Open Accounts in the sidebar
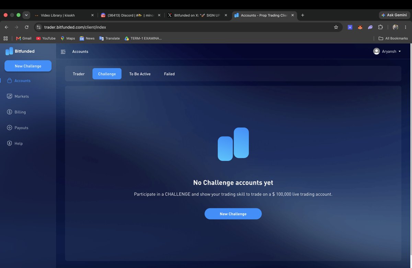The width and height of the screenshot is (412, 268). click(19, 81)
